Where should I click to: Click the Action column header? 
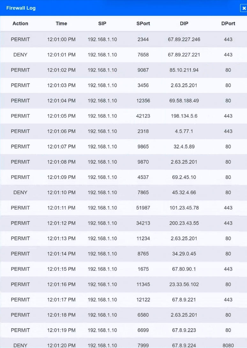20,23
